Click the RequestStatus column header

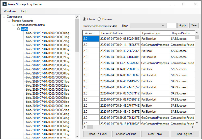(182, 33)
